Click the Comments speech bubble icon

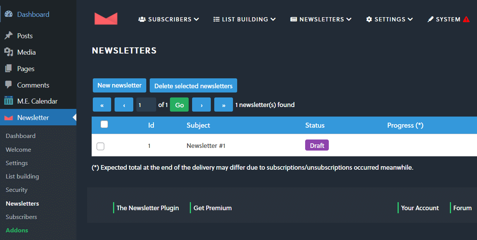click(x=8, y=85)
